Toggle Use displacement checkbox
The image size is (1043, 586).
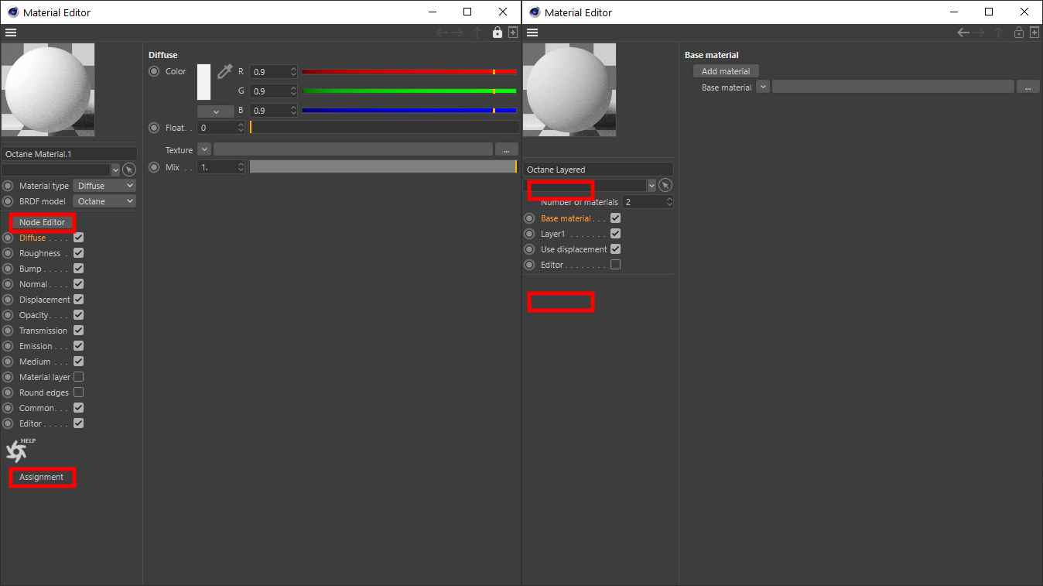point(615,249)
